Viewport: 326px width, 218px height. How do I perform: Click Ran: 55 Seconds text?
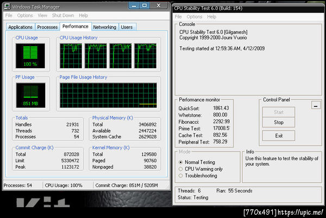[x=234, y=191]
